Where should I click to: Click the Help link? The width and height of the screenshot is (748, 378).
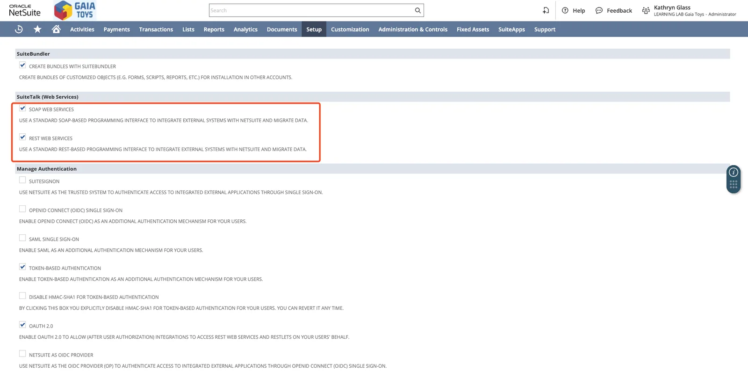tap(579, 10)
